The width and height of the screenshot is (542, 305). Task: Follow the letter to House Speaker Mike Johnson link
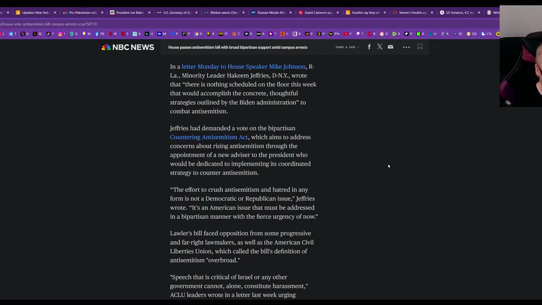[x=243, y=67]
